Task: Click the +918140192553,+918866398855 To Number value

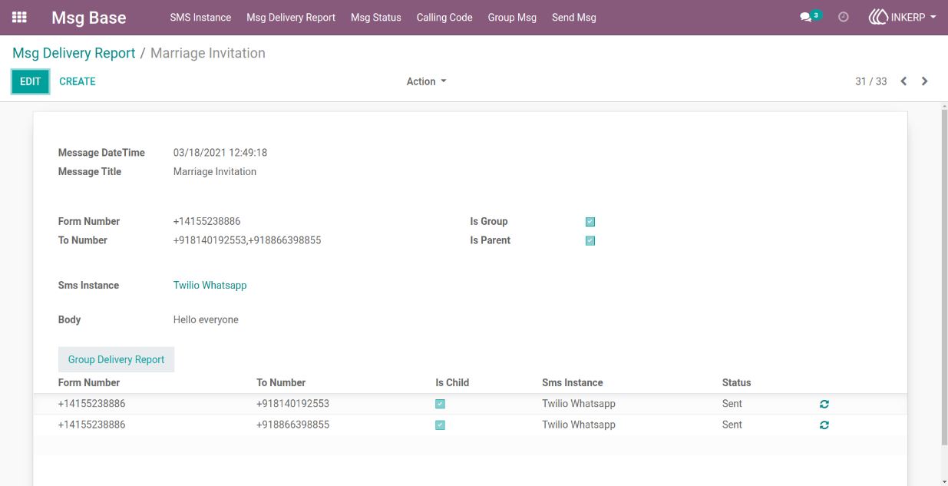Action: [247, 240]
